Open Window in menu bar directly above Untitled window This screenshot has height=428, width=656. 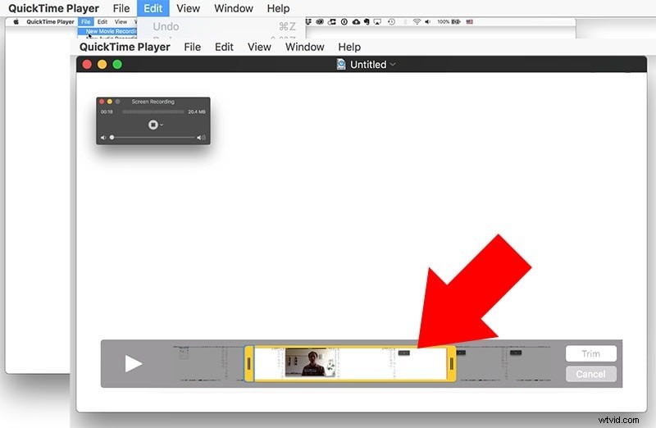304,47
